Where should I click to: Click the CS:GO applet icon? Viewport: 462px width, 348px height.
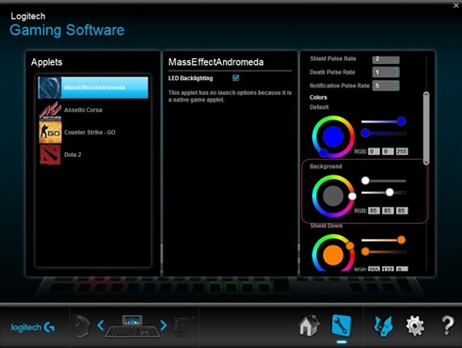point(50,133)
